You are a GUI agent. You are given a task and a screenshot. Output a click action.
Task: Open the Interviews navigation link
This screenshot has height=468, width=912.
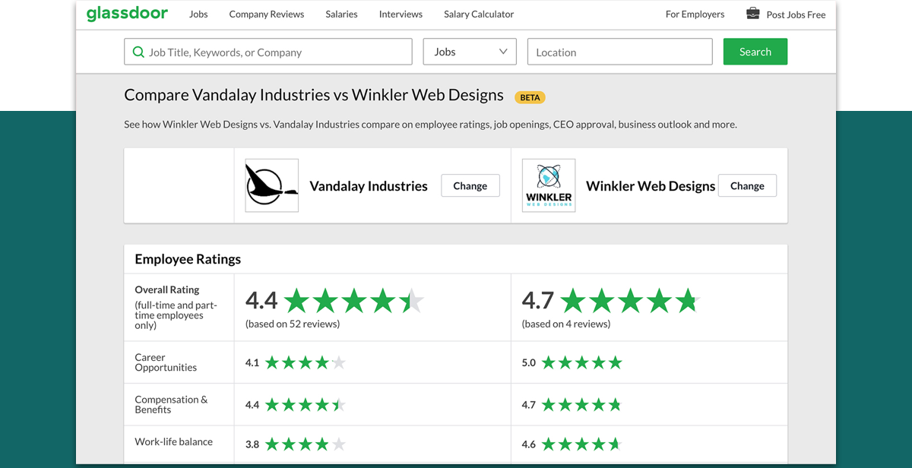pos(401,14)
